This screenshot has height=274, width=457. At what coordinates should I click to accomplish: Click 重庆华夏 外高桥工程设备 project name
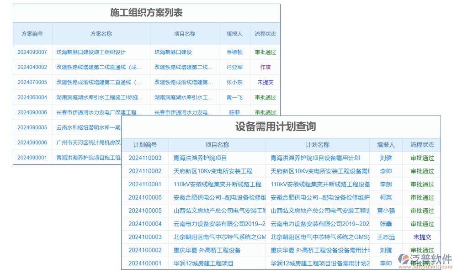point(207,250)
